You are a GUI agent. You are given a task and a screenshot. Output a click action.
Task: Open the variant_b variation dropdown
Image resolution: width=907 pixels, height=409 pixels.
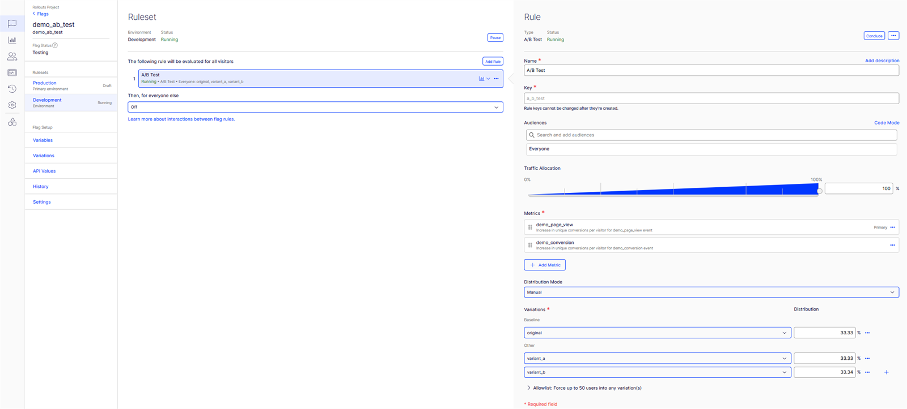(657, 372)
